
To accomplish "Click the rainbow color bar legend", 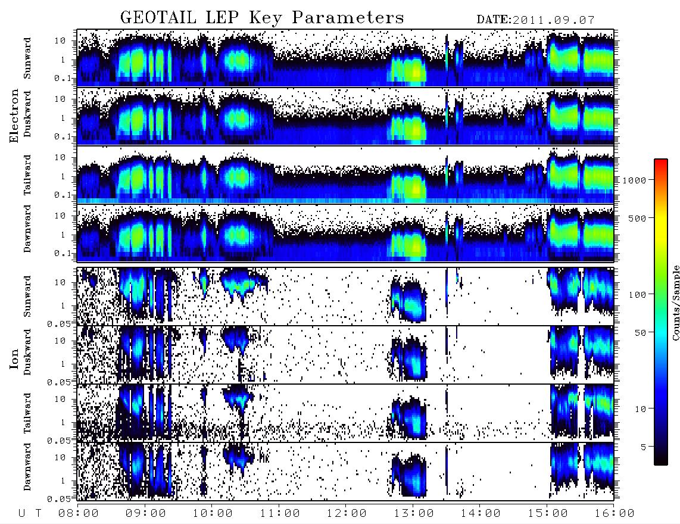I will [x=660, y=312].
